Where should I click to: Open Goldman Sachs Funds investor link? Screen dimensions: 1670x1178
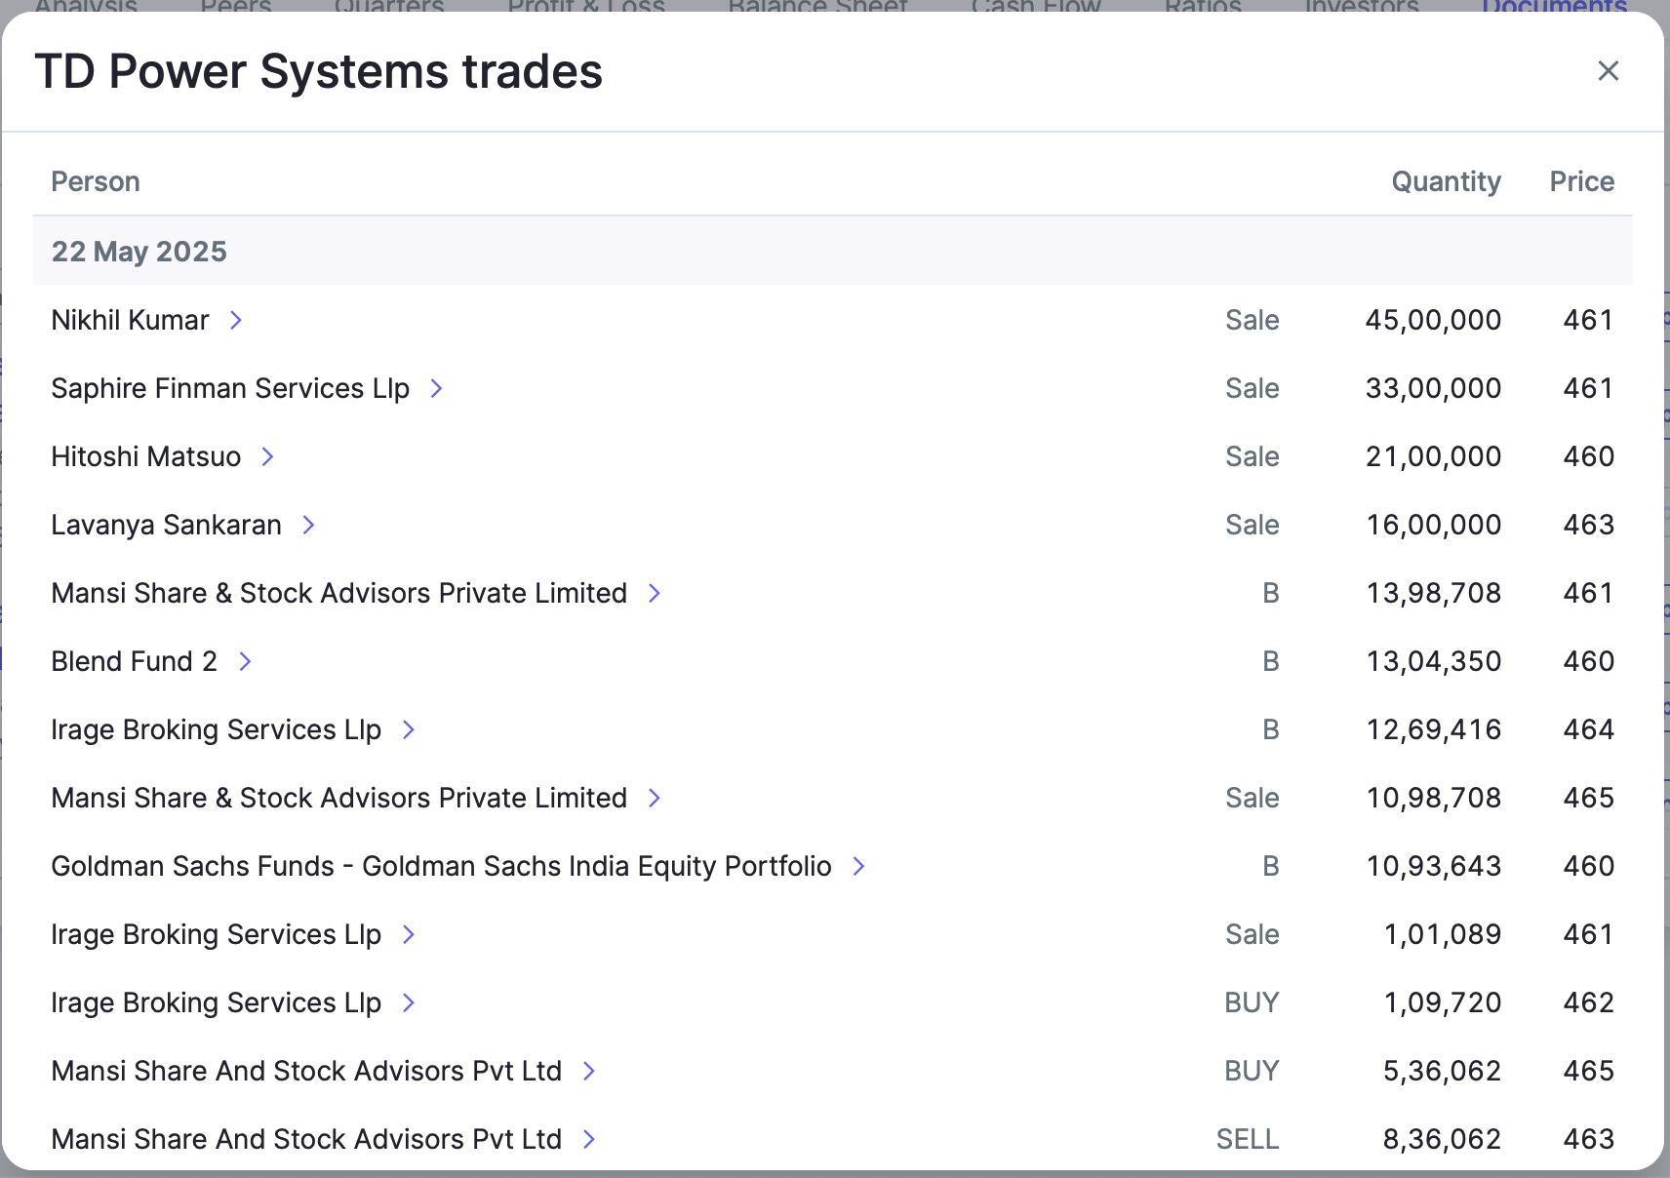pyautogui.click(x=441, y=866)
